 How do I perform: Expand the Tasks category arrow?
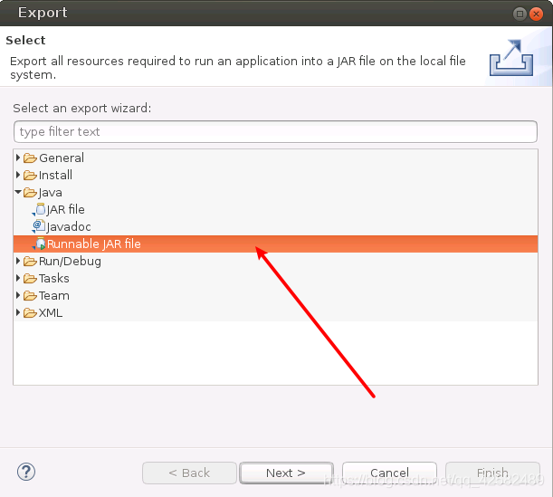tap(18, 278)
